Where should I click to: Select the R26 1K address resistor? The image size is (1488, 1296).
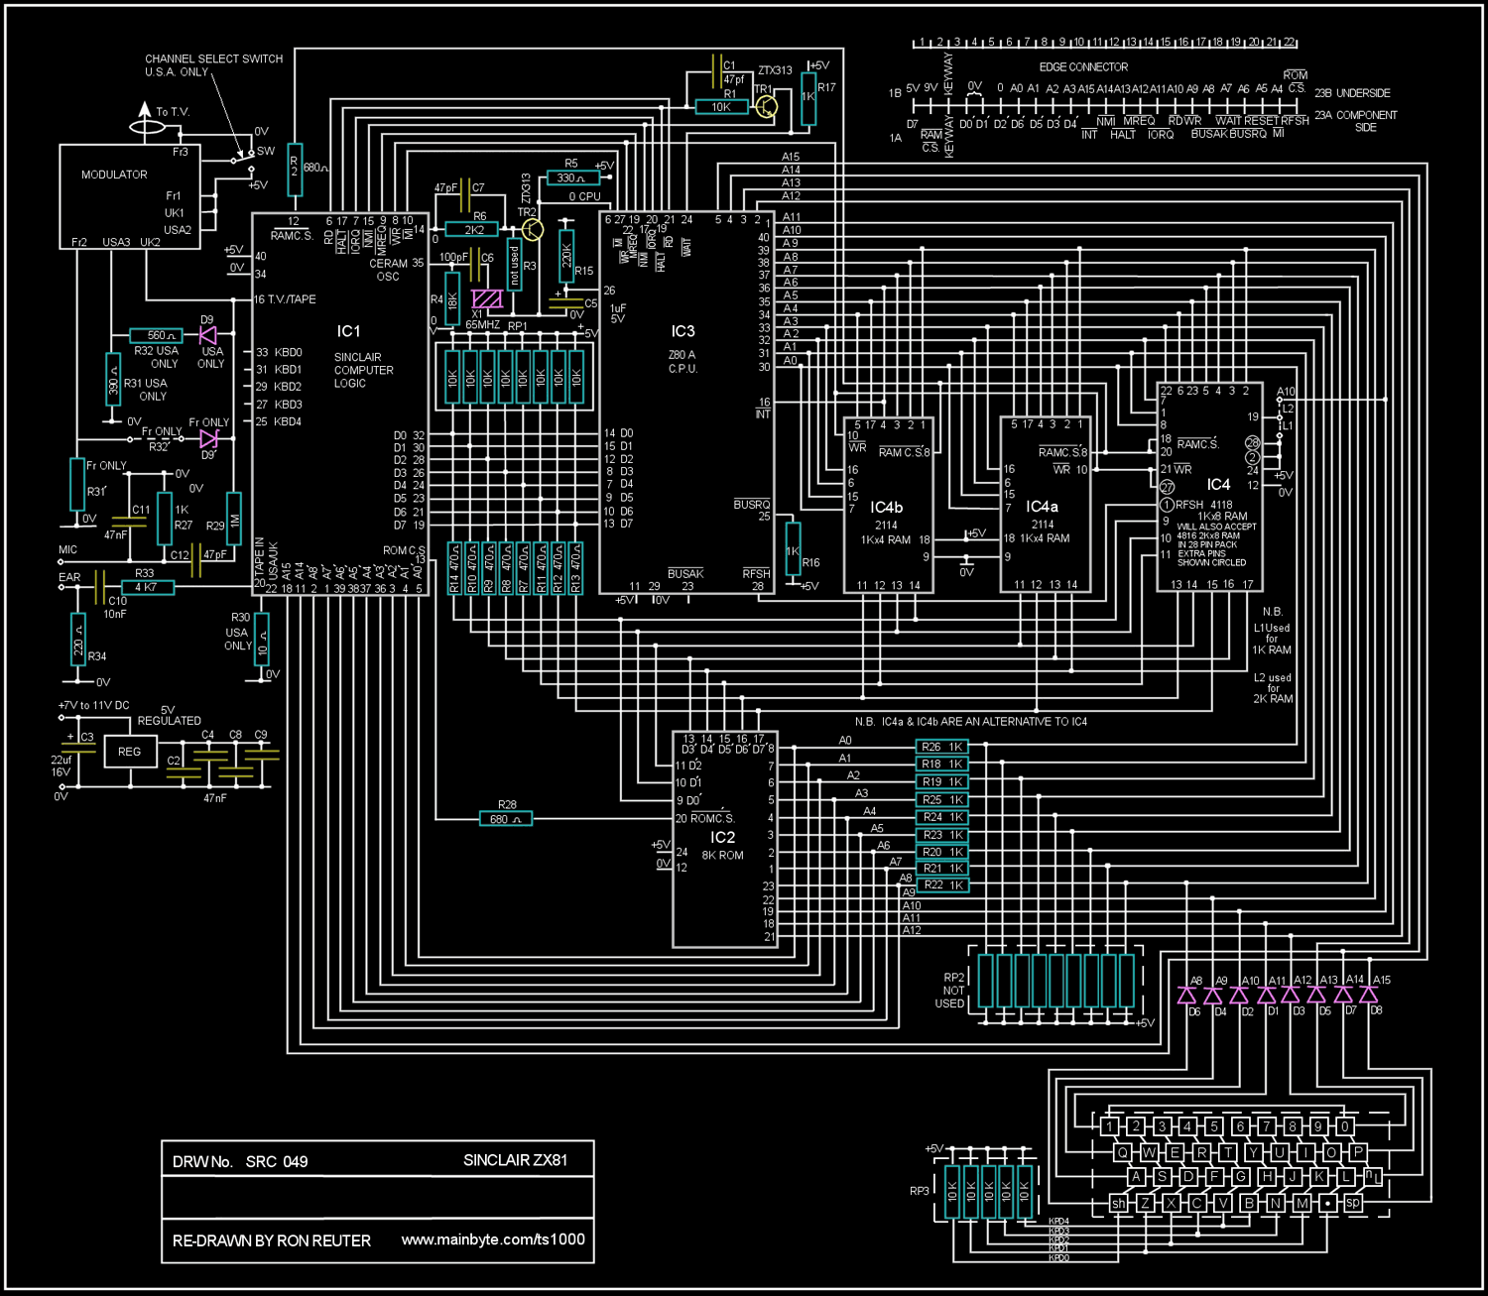(x=942, y=747)
